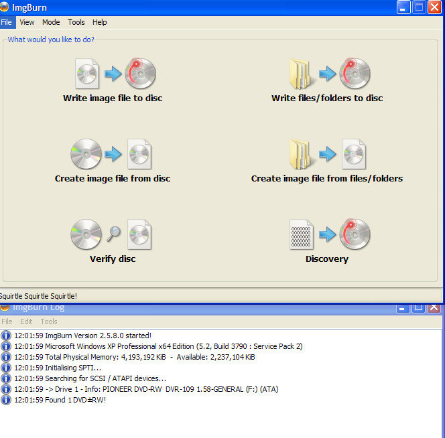Viewport: 445px width, 438px height.
Task: Choose Write files/folders to disc
Action: point(327,98)
